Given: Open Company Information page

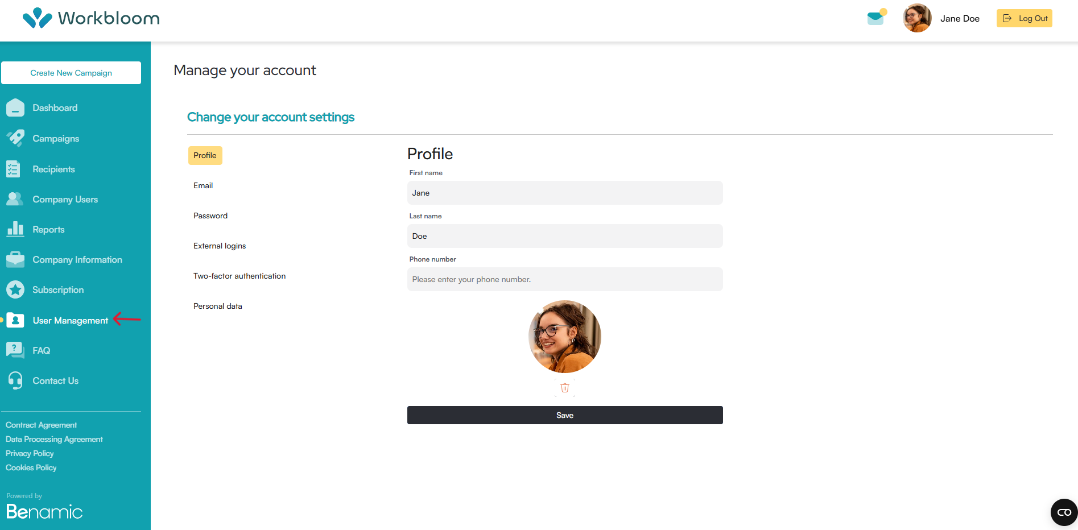Looking at the screenshot, I should 77,259.
